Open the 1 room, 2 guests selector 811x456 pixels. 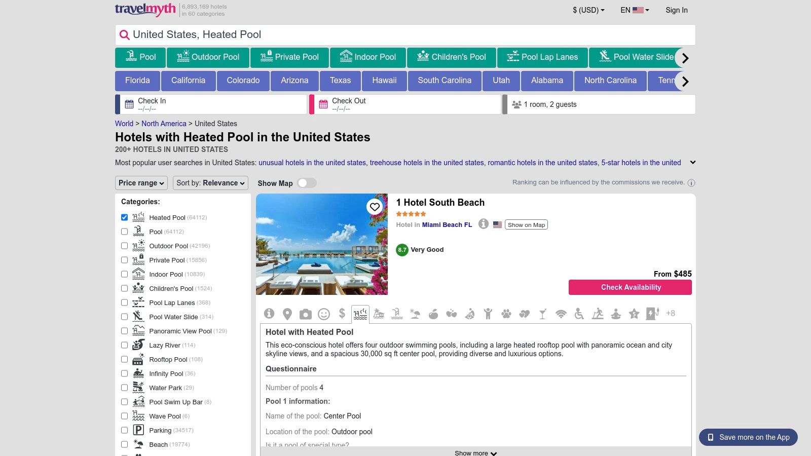pyautogui.click(x=599, y=104)
